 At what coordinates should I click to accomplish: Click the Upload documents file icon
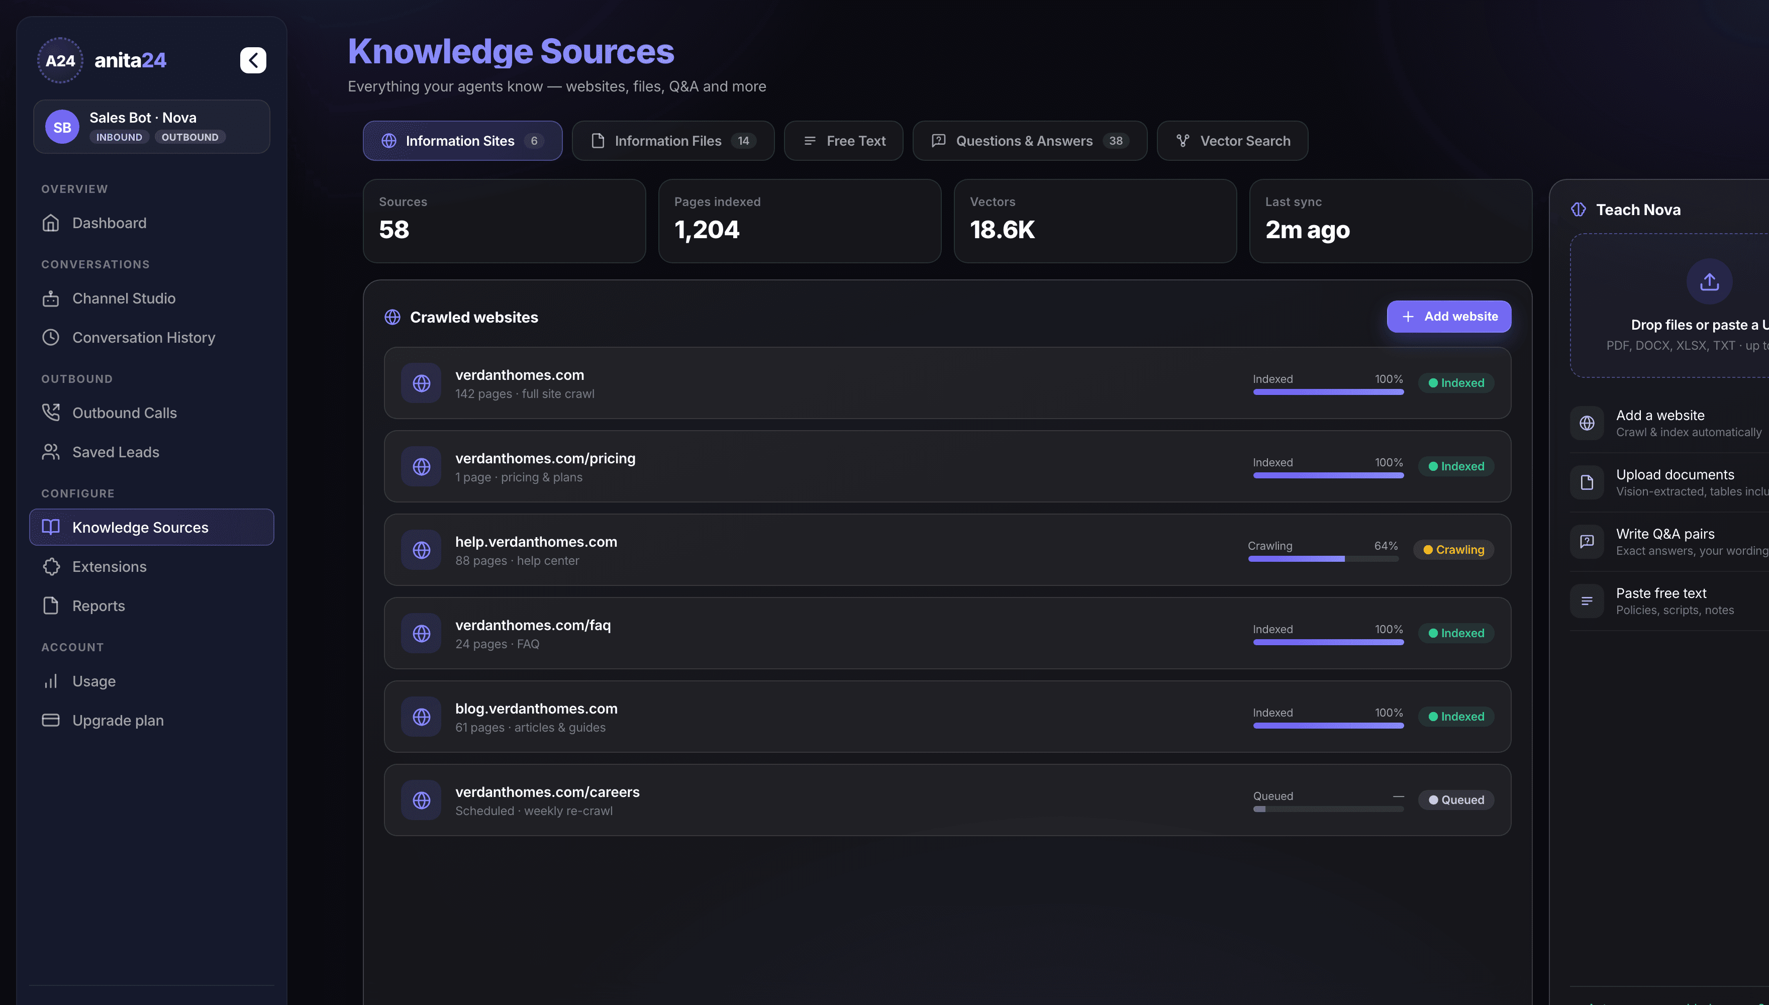[1587, 482]
